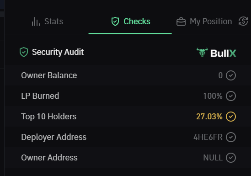Click the Stats bar chart icon
The height and width of the screenshot is (176, 251).
click(36, 21)
